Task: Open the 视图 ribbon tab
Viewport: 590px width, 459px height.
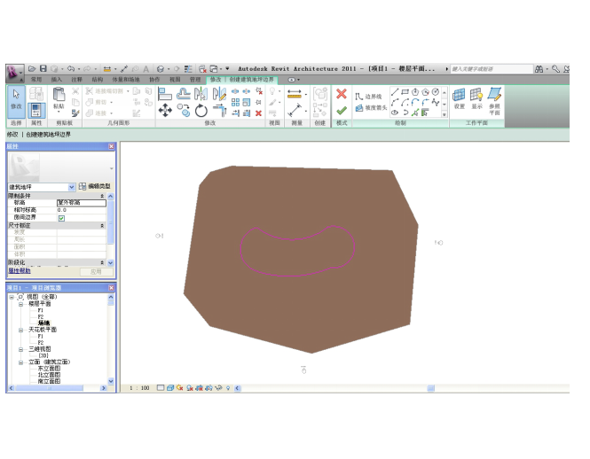Action: 175,79
